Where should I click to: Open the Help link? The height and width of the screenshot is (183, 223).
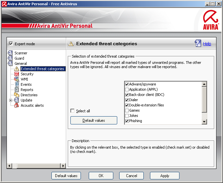pos(207,44)
